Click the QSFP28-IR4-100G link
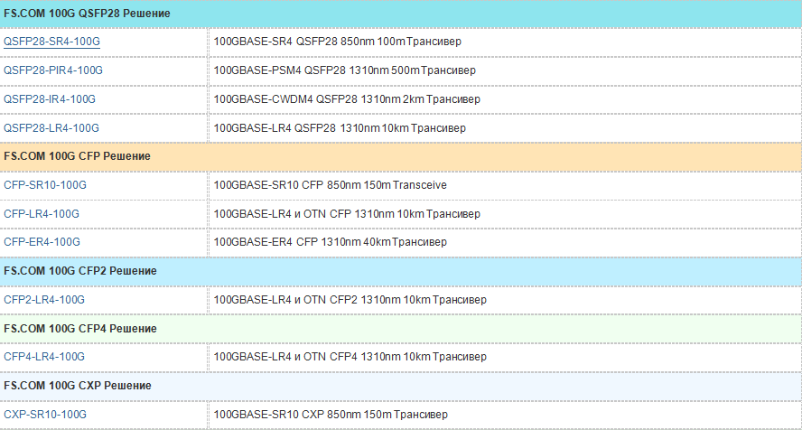This screenshot has height=430, width=802. pos(50,99)
